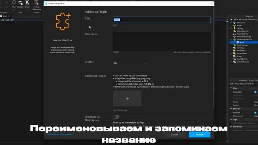Collapse the ServerScriptService node in Explorer

click(x=231, y=39)
